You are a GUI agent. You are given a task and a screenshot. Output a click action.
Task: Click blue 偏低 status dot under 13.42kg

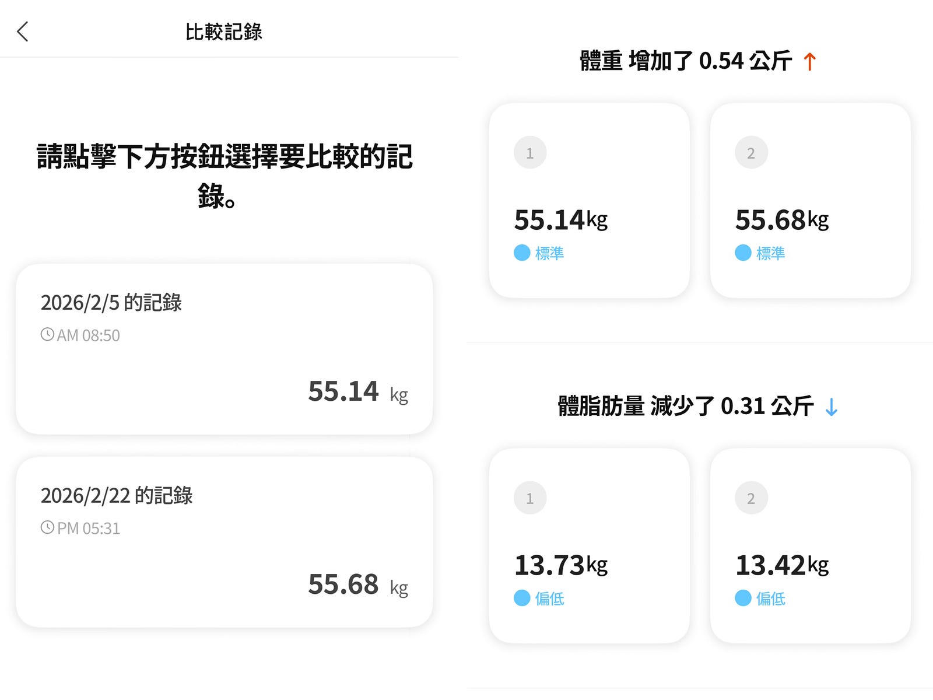point(743,598)
